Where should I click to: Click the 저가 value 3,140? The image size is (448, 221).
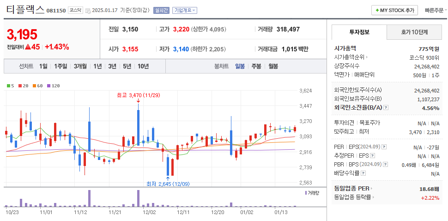[x=181, y=49]
